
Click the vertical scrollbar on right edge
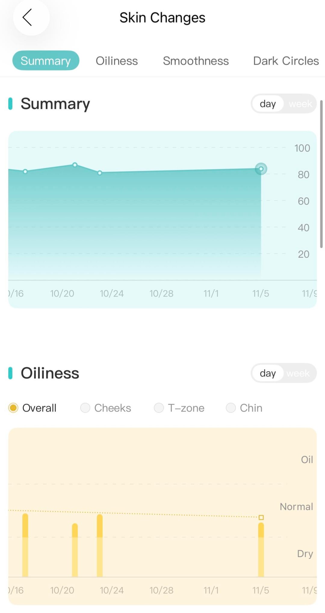(321, 174)
